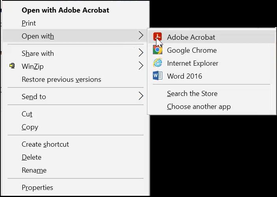This screenshot has height=197, width=277.
Task: Expand the Share with submenu arrow
Action: pyautogui.click(x=141, y=53)
